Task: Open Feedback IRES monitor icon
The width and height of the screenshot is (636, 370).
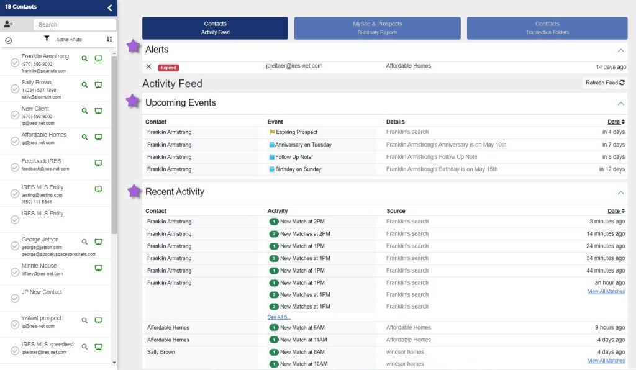Action: tap(98, 163)
